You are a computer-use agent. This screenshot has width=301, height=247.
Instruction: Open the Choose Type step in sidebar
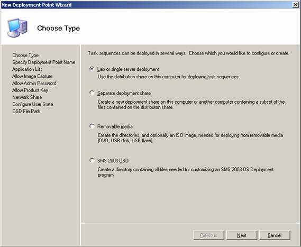pyautogui.click(x=25, y=56)
